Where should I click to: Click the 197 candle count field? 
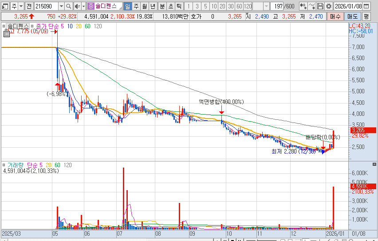(277, 6)
